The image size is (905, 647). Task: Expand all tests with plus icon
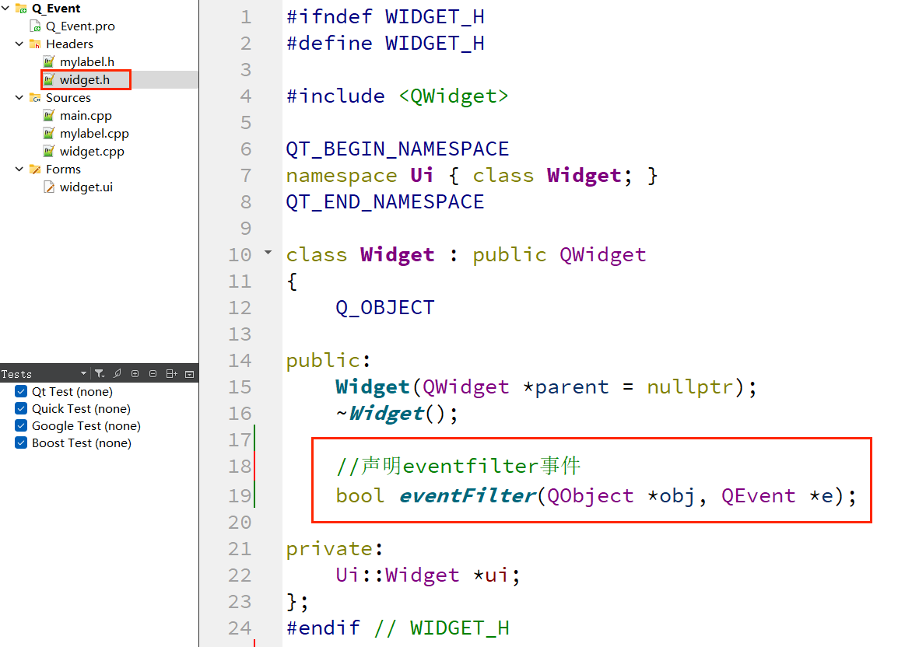tap(135, 374)
